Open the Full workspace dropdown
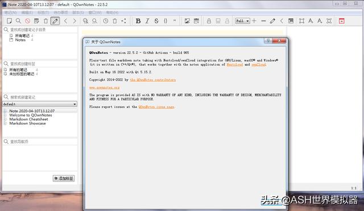This screenshot has width=364, height=211. pyautogui.click(x=243, y=21)
